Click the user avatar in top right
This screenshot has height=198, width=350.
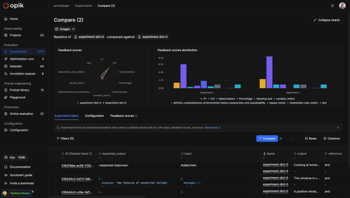[342, 6]
